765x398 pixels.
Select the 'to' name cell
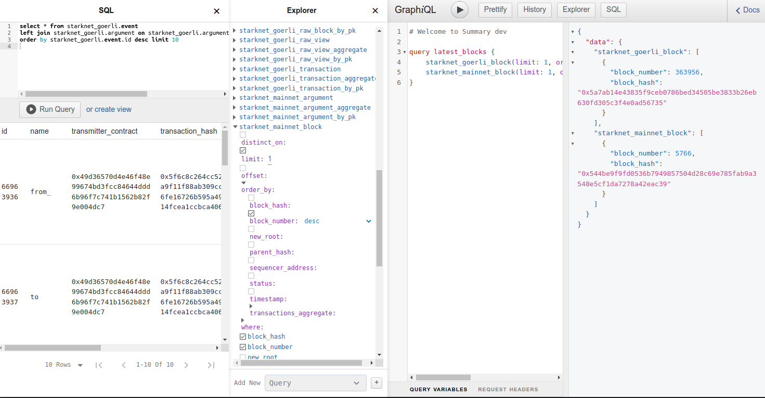point(34,297)
